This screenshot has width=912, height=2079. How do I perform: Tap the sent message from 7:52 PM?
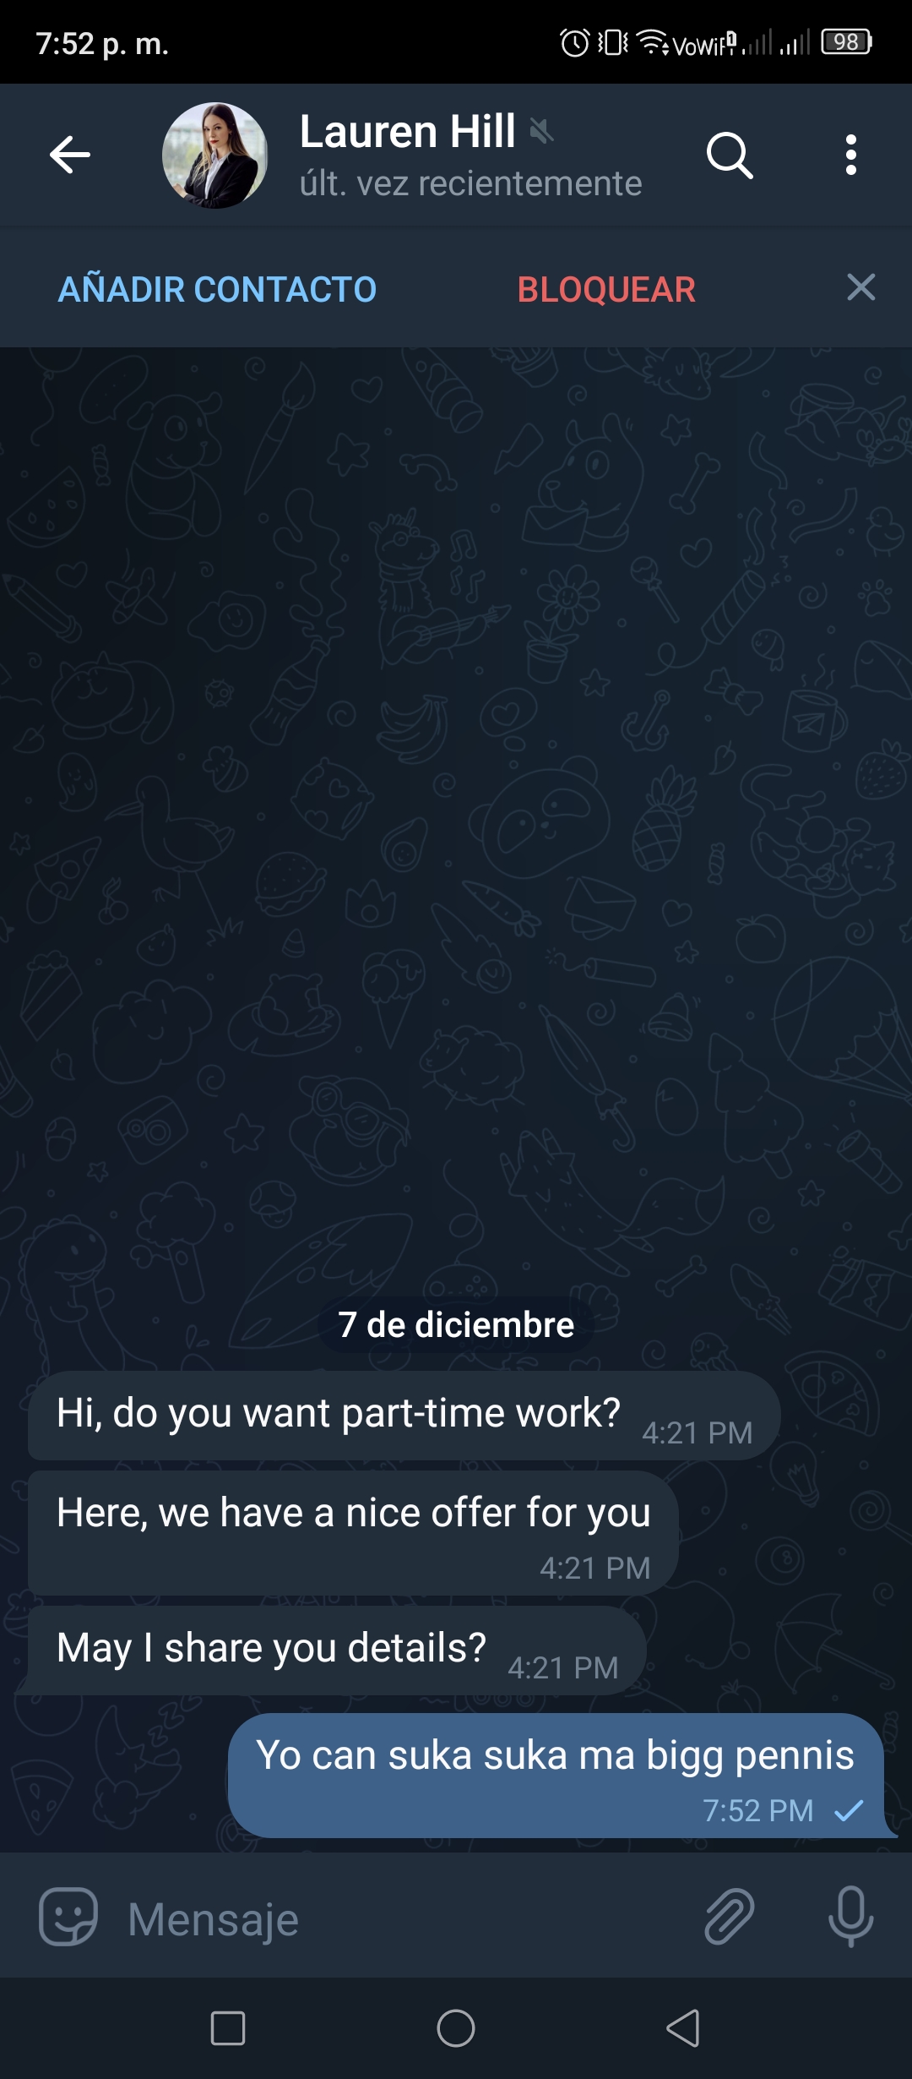[556, 1776]
